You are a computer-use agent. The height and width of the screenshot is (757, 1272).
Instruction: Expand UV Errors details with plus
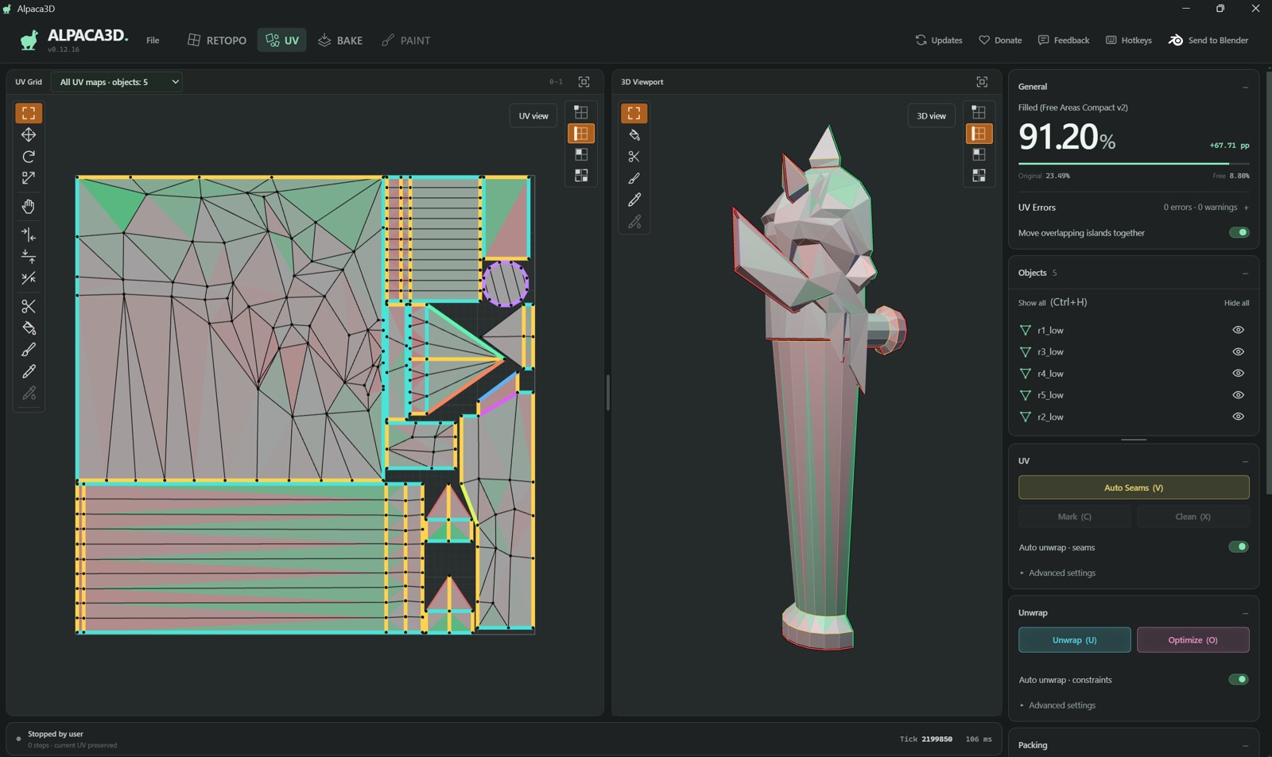click(1246, 208)
